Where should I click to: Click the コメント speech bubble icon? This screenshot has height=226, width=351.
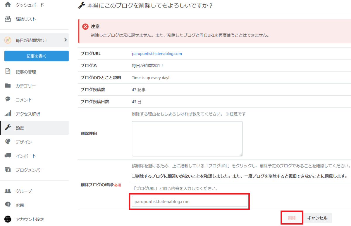[x=8, y=99]
